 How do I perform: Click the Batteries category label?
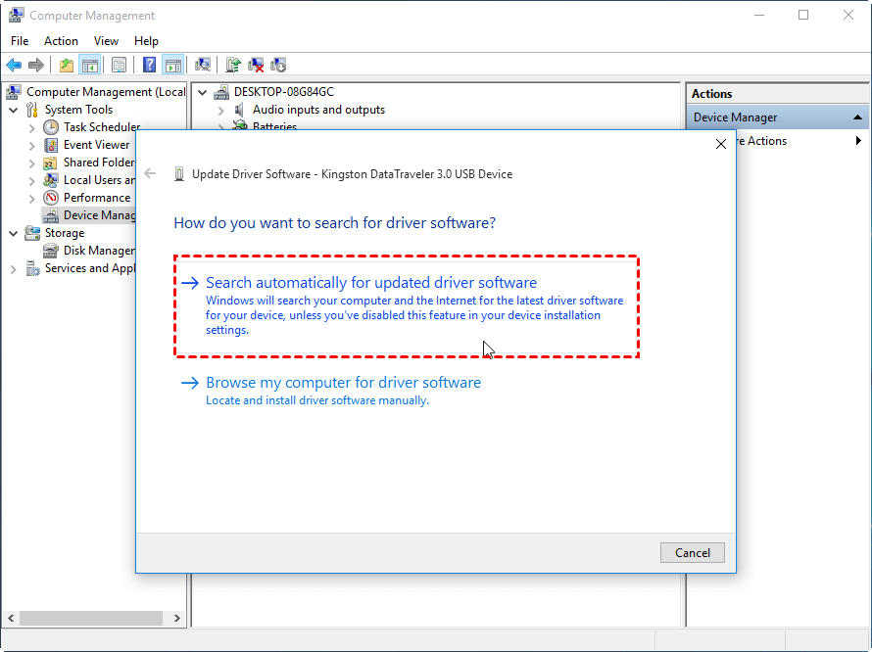coord(274,126)
